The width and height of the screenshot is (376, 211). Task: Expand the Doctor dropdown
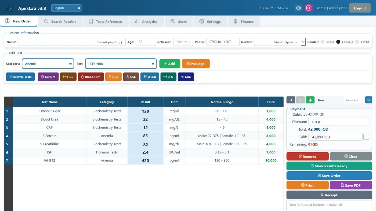[x=280, y=42]
